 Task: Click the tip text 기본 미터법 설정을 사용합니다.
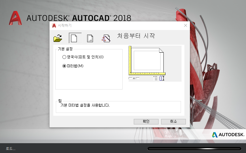tap(85, 105)
